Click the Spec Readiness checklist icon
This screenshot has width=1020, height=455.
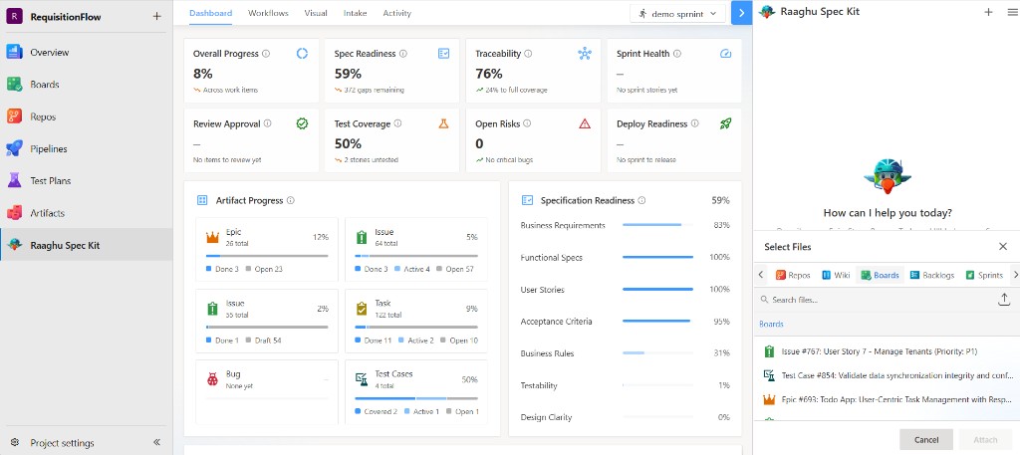coord(443,54)
